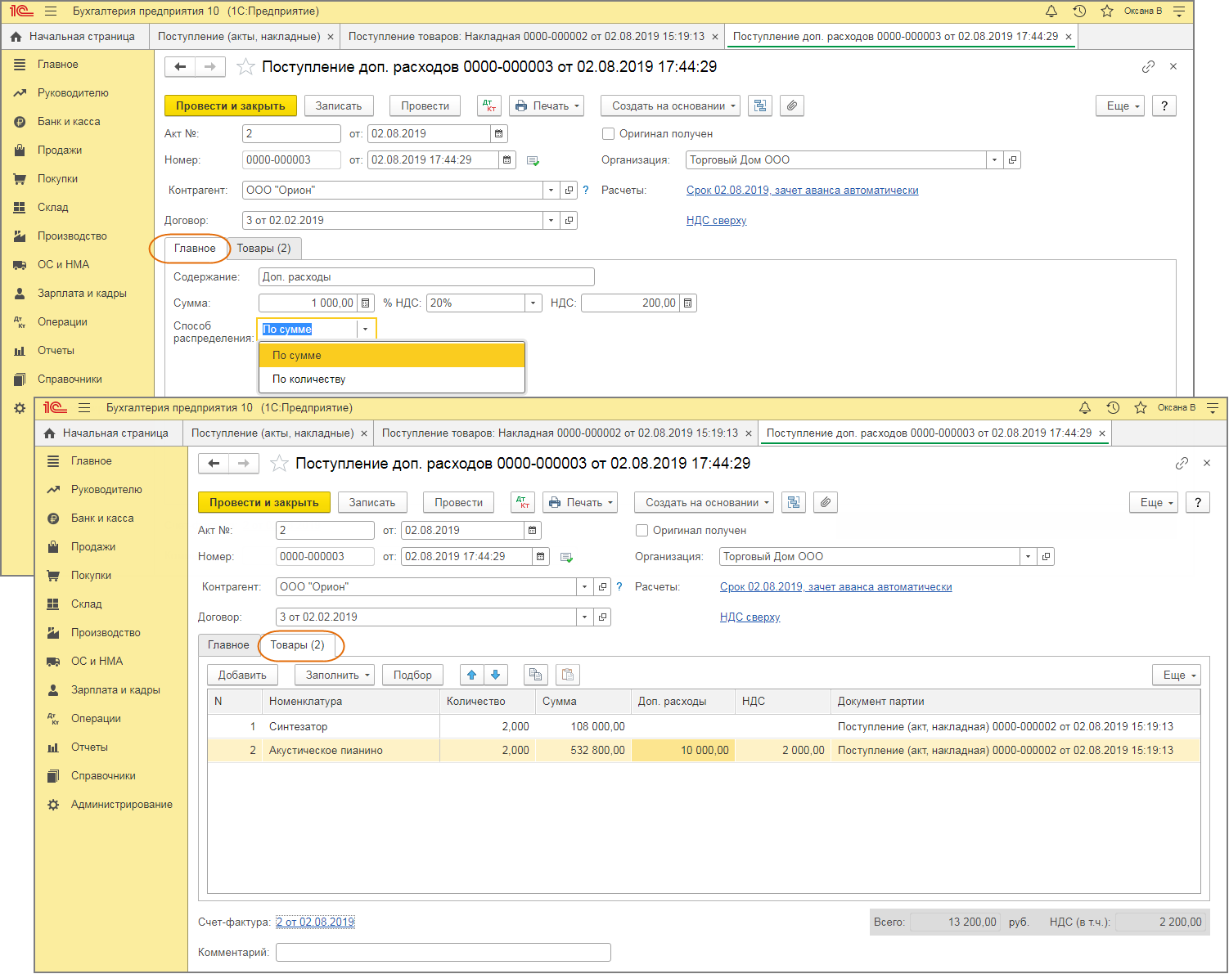
Task: Click green posting status icon in front window
Action: (566, 558)
